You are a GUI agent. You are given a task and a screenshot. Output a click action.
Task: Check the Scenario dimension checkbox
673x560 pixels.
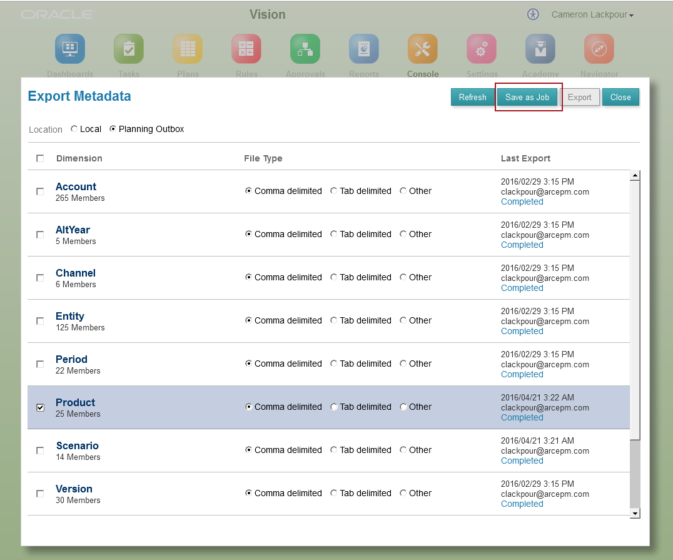(x=40, y=451)
